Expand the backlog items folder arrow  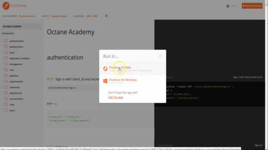pos(3,46)
